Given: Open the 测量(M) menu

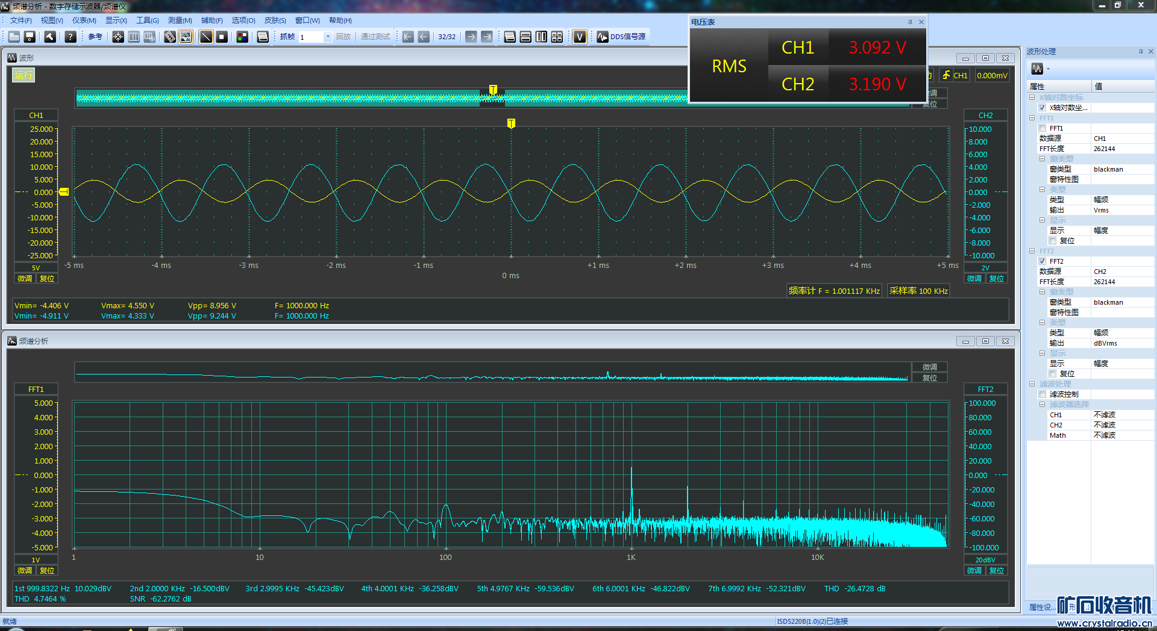Looking at the screenshot, I should tap(180, 20).
